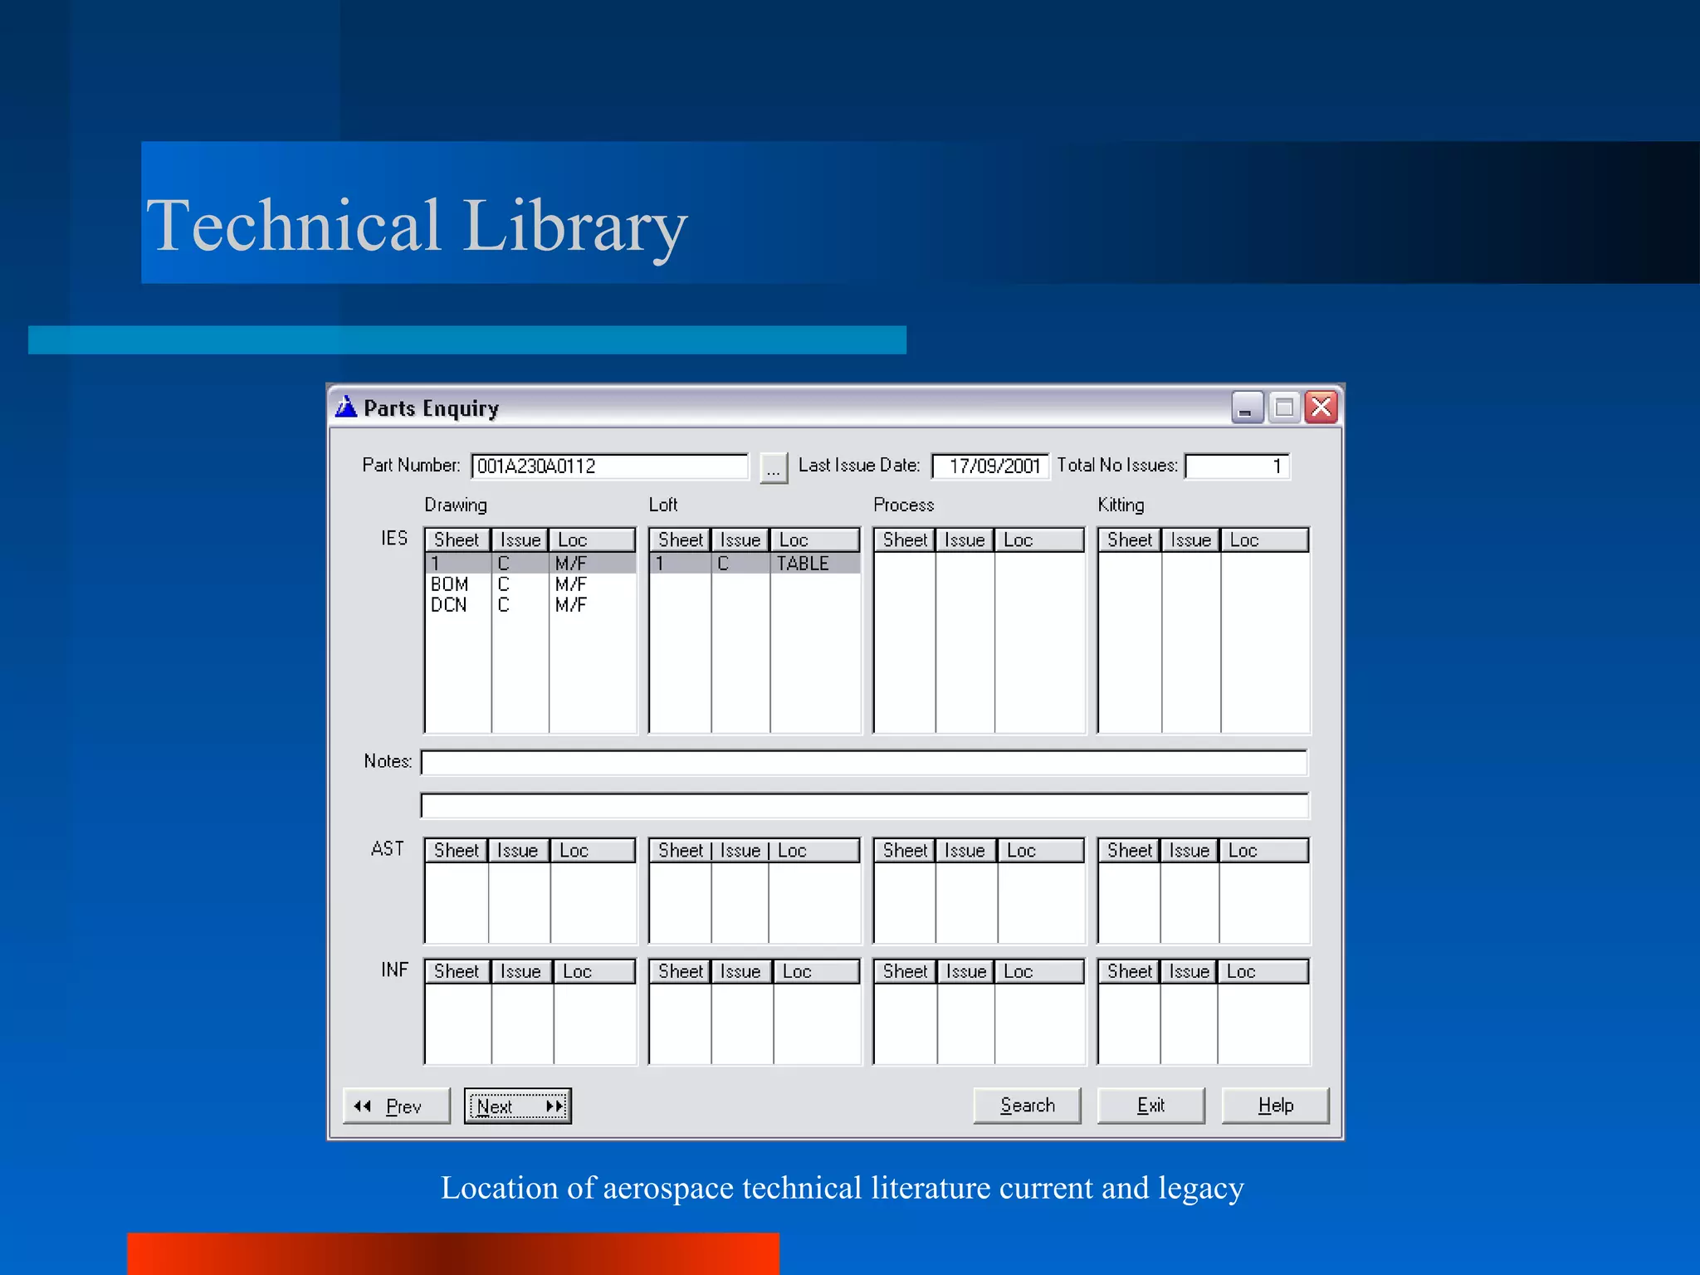Click the Sheet header in AST Drawing list
The width and height of the screenshot is (1700, 1275).
456,850
